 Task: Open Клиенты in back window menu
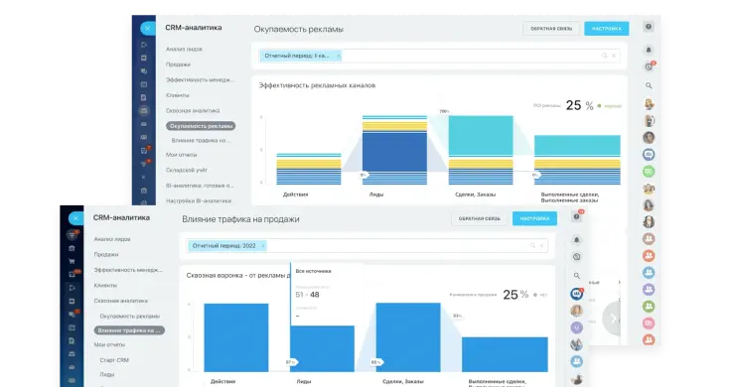tap(177, 95)
